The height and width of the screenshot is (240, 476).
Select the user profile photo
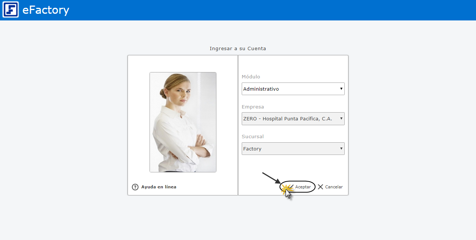(x=183, y=122)
